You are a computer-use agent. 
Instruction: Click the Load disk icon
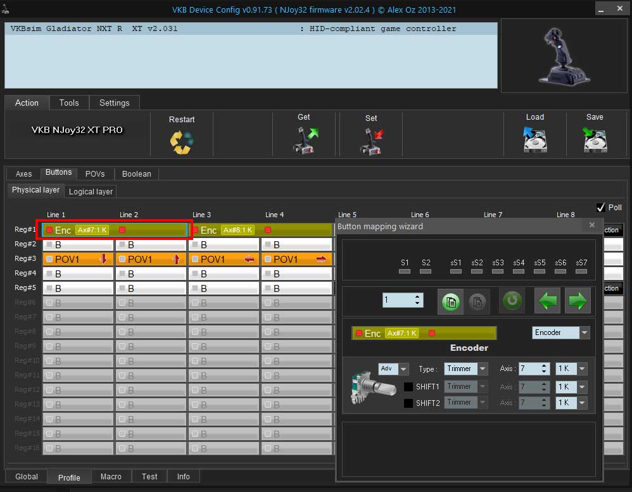click(x=534, y=139)
